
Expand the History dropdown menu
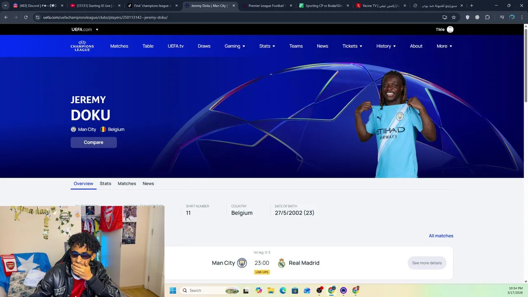pyautogui.click(x=386, y=46)
